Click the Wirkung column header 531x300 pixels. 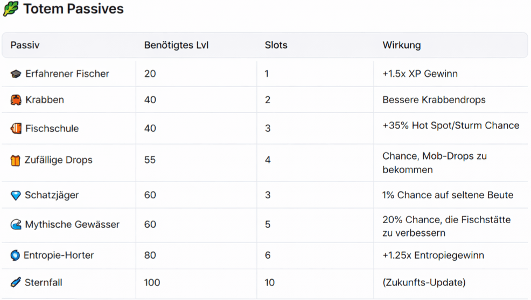coord(401,45)
